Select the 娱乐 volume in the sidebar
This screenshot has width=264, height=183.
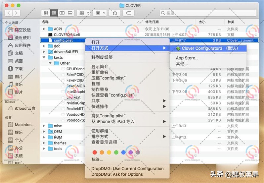[16, 132]
